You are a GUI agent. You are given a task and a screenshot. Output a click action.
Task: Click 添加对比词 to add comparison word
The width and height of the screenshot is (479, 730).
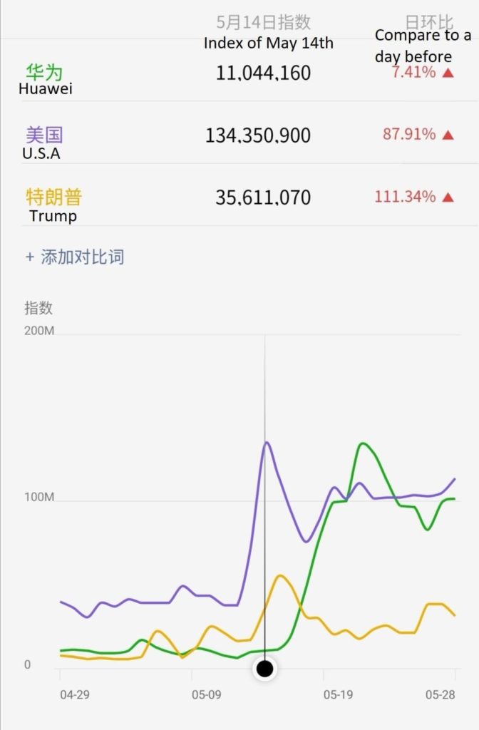pos(82,257)
